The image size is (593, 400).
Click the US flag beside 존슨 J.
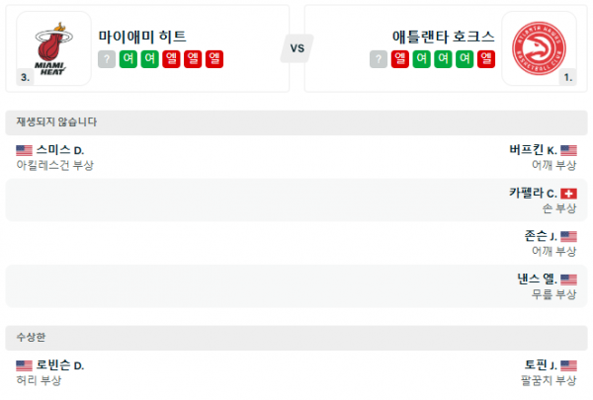pyautogui.click(x=568, y=236)
